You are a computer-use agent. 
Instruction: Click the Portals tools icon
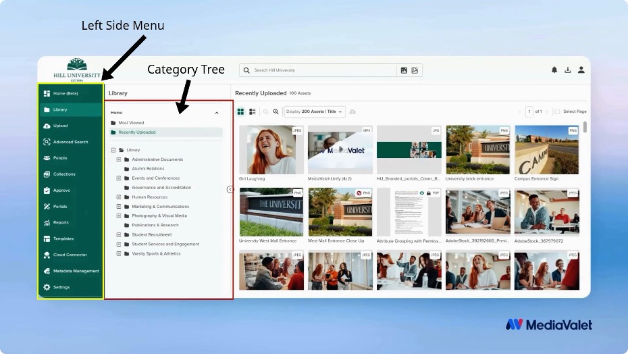pos(47,207)
